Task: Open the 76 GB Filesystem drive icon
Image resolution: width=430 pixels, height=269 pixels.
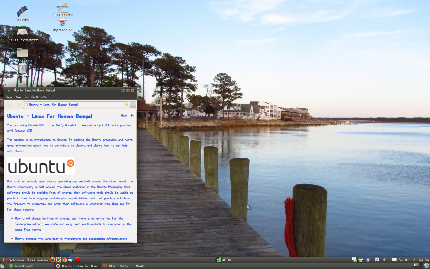Action: pyautogui.click(x=22, y=32)
